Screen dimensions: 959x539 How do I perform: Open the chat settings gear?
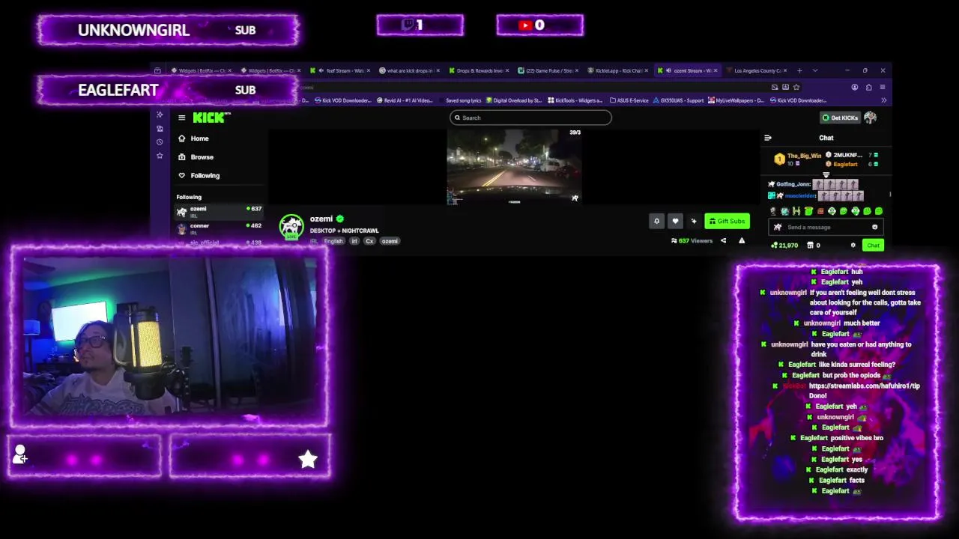click(853, 245)
